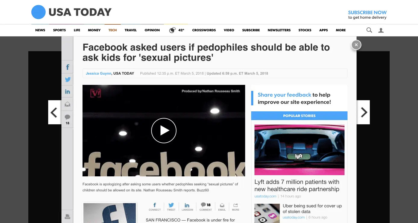Print article using the printer icon
The width and height of the screenshot is (418, 223).
click(x=67, y=216)
